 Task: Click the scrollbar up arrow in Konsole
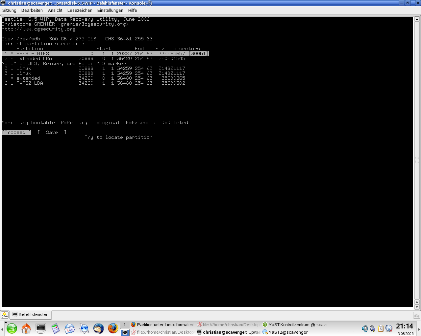click(x=417, y=19)
